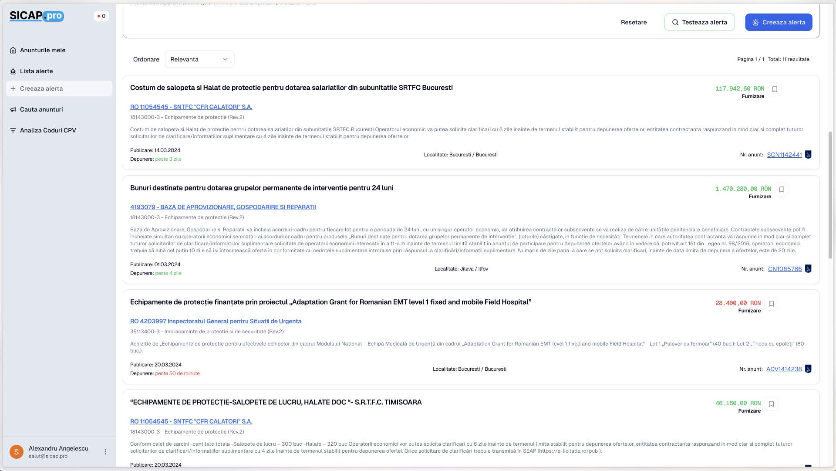Click the Resetare button
Screen dimensions: 836x471
point(634,22)
